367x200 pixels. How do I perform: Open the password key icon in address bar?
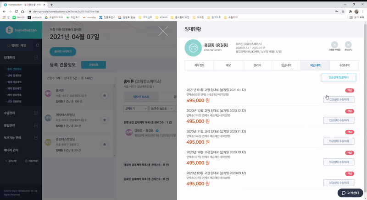click(337, 11)
